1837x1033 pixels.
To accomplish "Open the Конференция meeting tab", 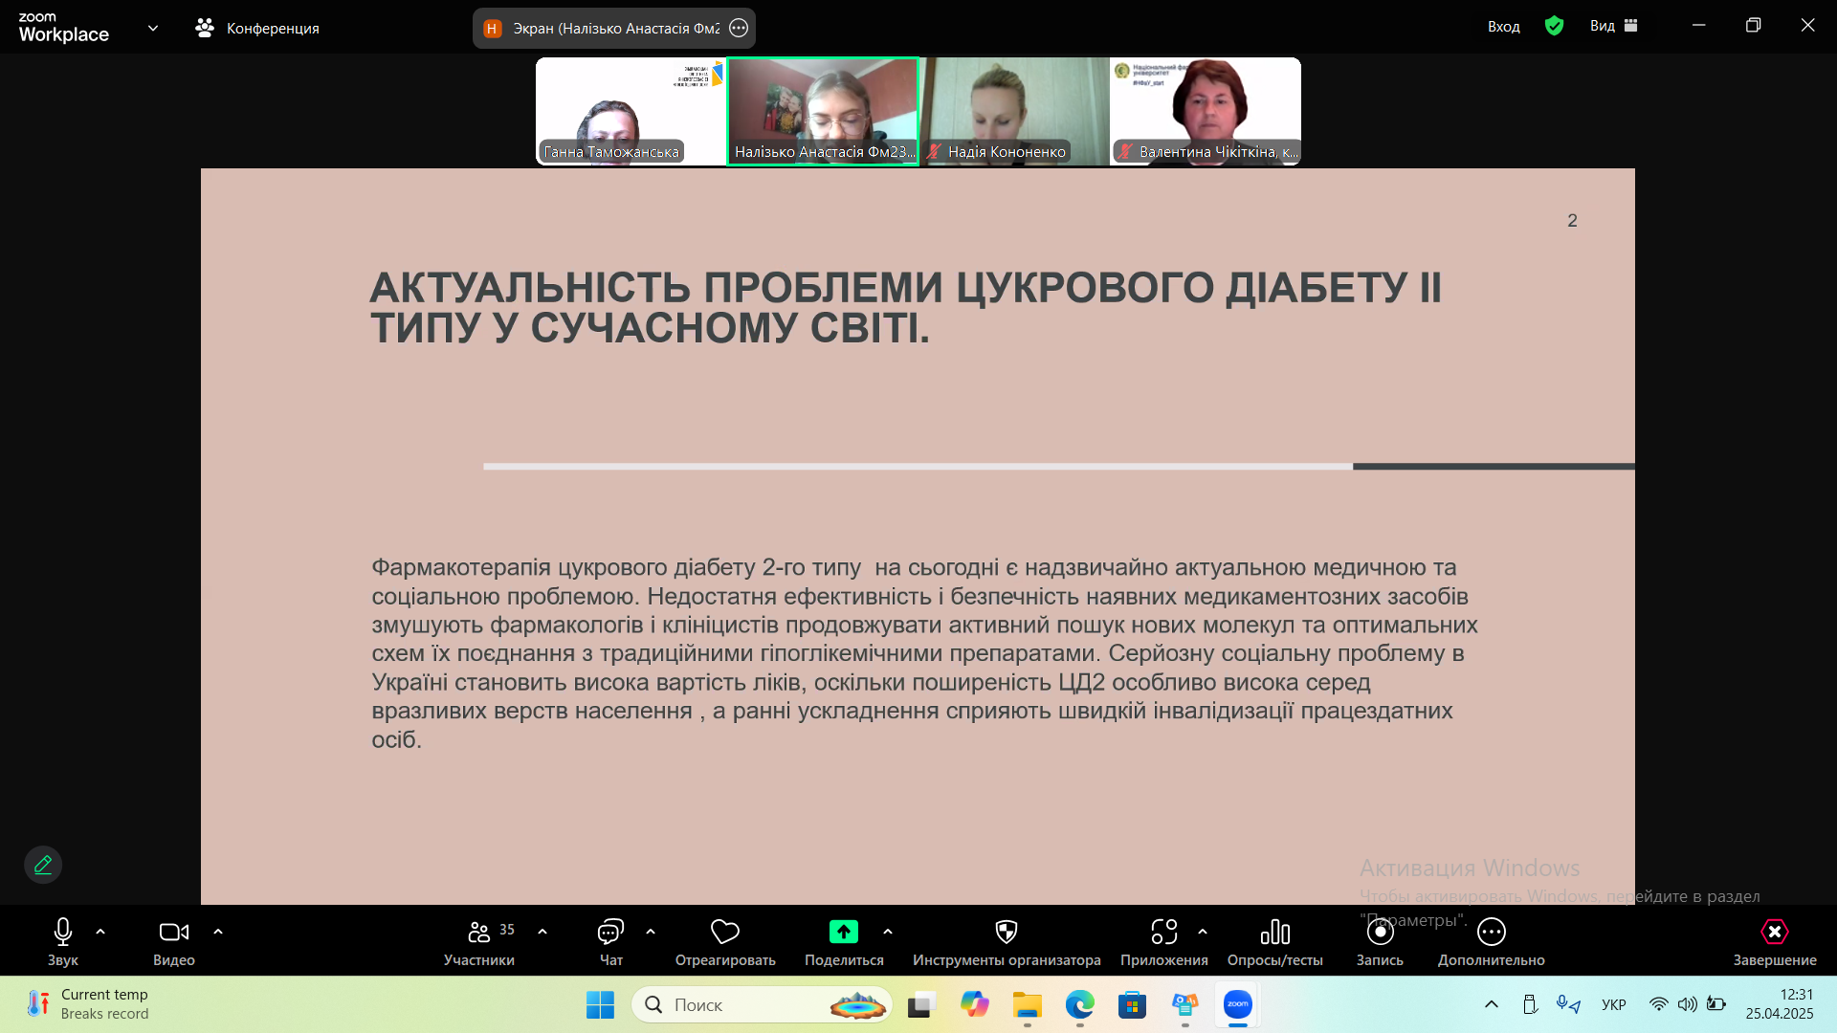I will coord(257,28).
